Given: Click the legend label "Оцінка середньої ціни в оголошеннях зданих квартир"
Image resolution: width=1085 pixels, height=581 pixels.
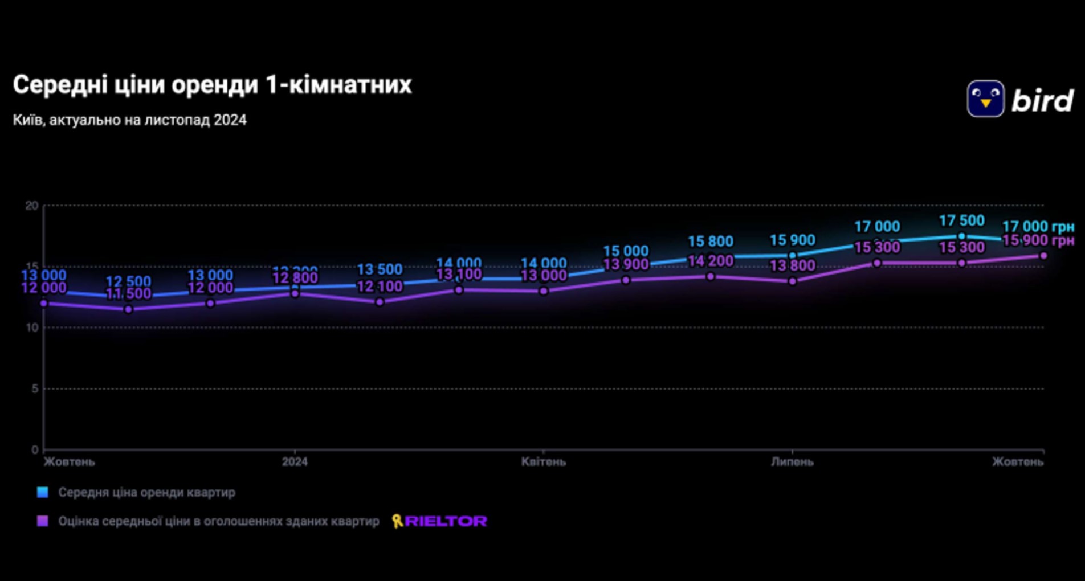Looking at the screenshot, I should point(219,521).
